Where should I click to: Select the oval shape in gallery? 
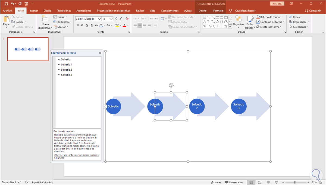point(221,17)
